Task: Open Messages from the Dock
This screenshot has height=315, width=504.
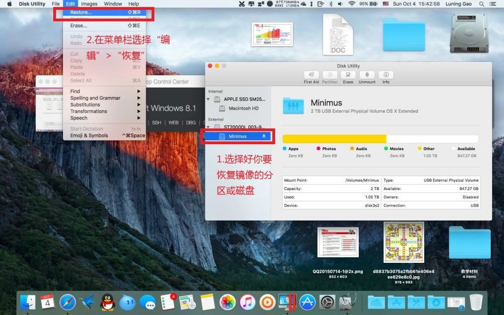Action: pos(148,303)
